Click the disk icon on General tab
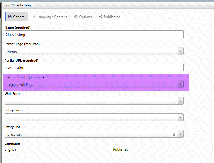The image size is (214, 163). 10,17
